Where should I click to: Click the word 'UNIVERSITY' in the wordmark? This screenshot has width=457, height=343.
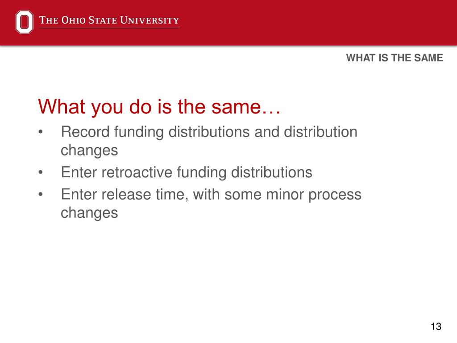(x=150, y=20)
